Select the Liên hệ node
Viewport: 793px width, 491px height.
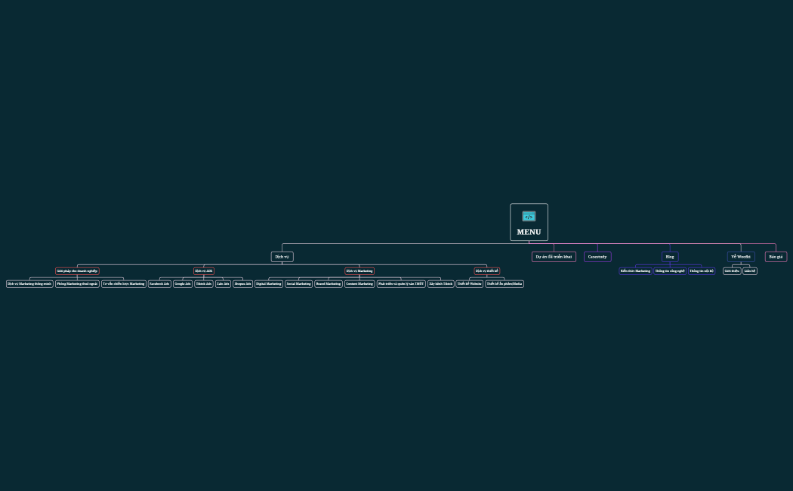pyautogui.click(x=750, y=270)
